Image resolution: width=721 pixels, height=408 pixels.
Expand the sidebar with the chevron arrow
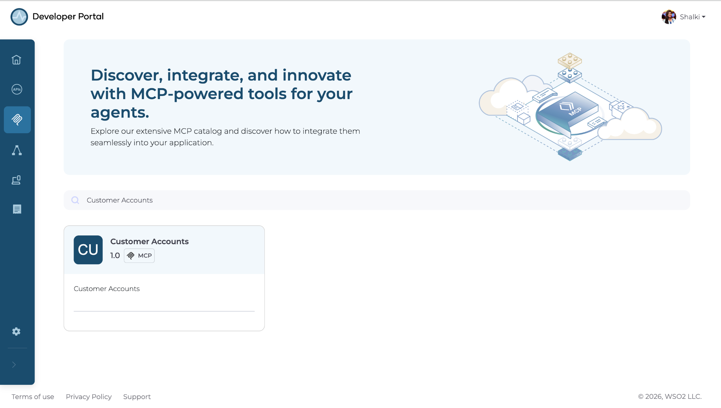[14, 365]
